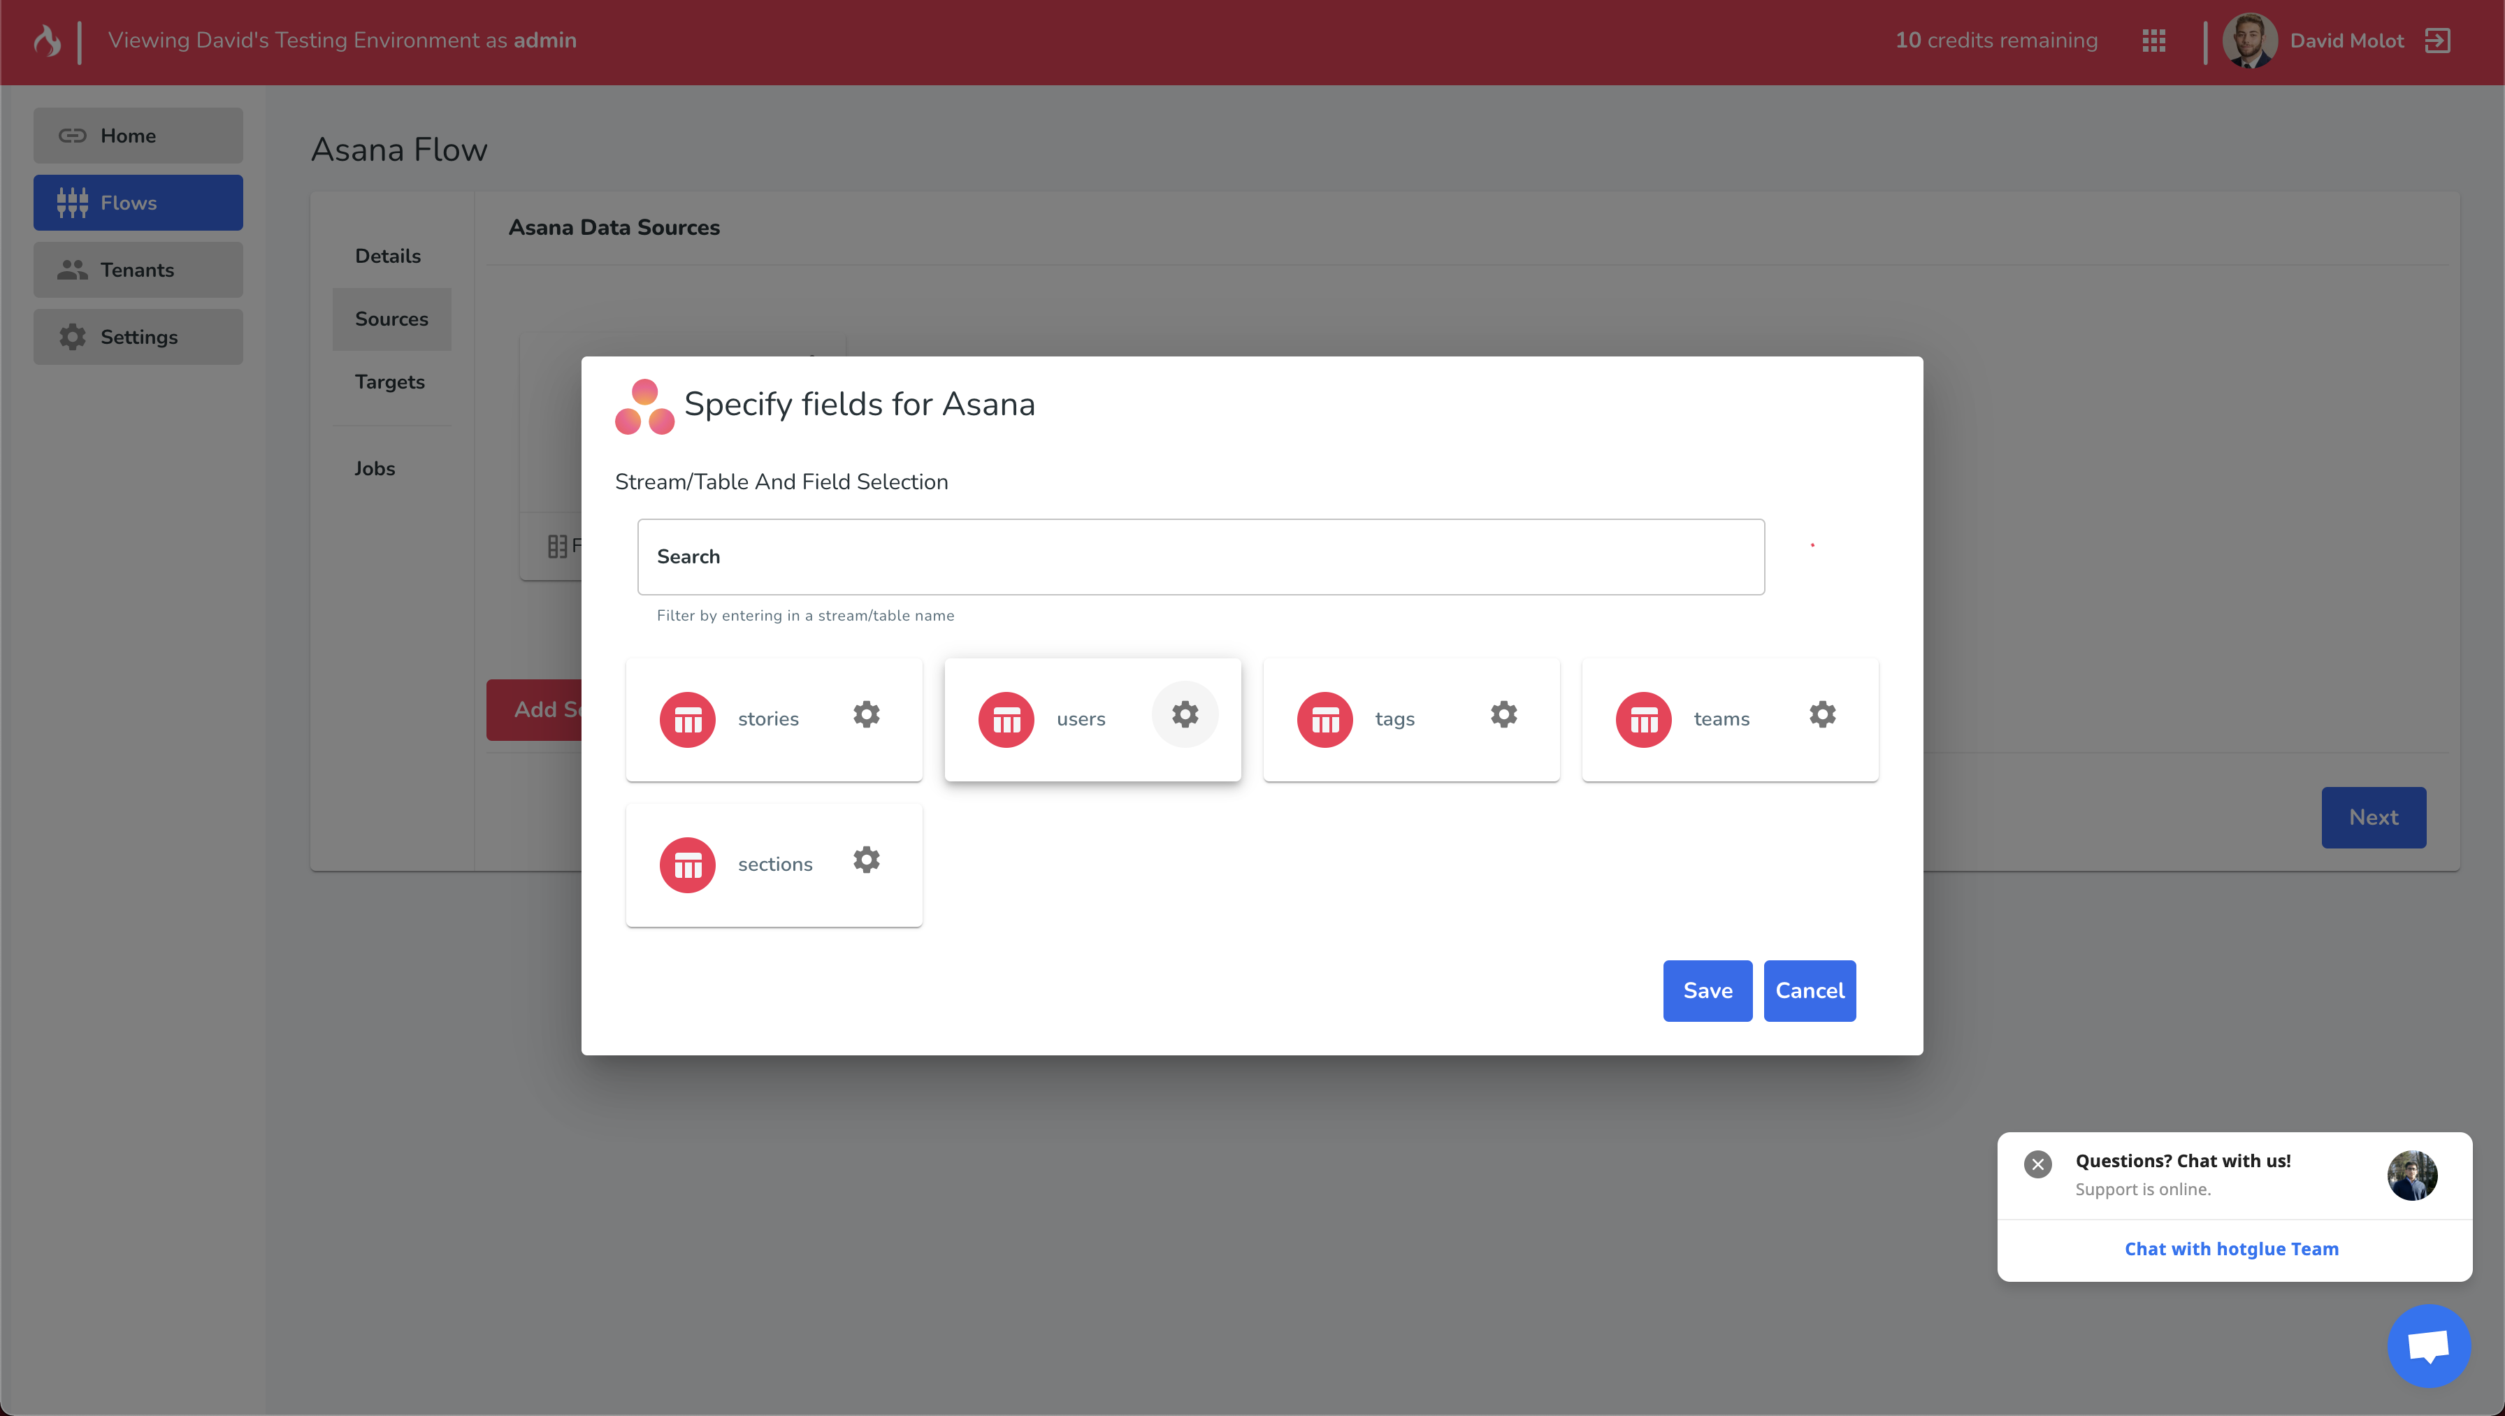Screen dimensions: 2505x1416
Task: Select the stories stream card
Action: click(x=774, y=720)
